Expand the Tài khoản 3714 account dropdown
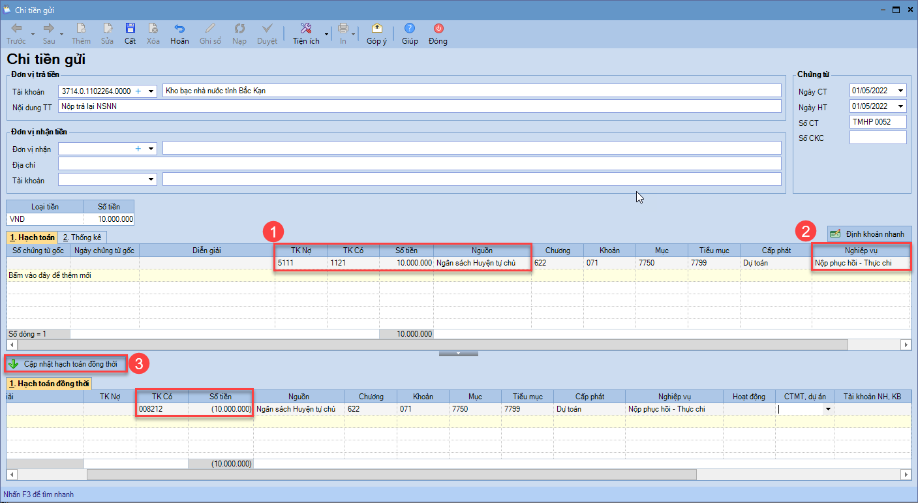The image size is (918, 503). tap(151, 91)
